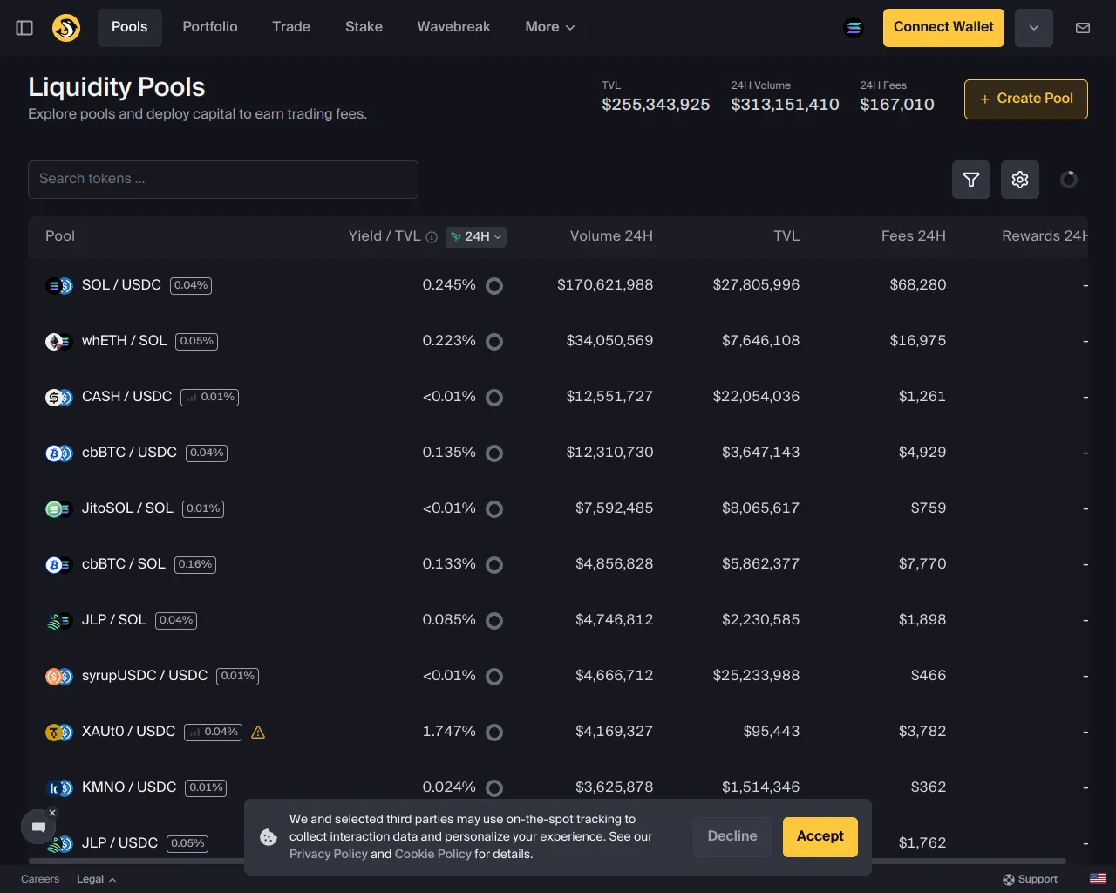Click the SOL / USDC token pair icon
This screenshot has height=893, width=1116.
[59, 285]
